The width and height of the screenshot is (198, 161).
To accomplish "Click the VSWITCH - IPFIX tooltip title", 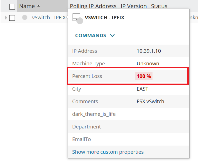I will tap(104, 17).
